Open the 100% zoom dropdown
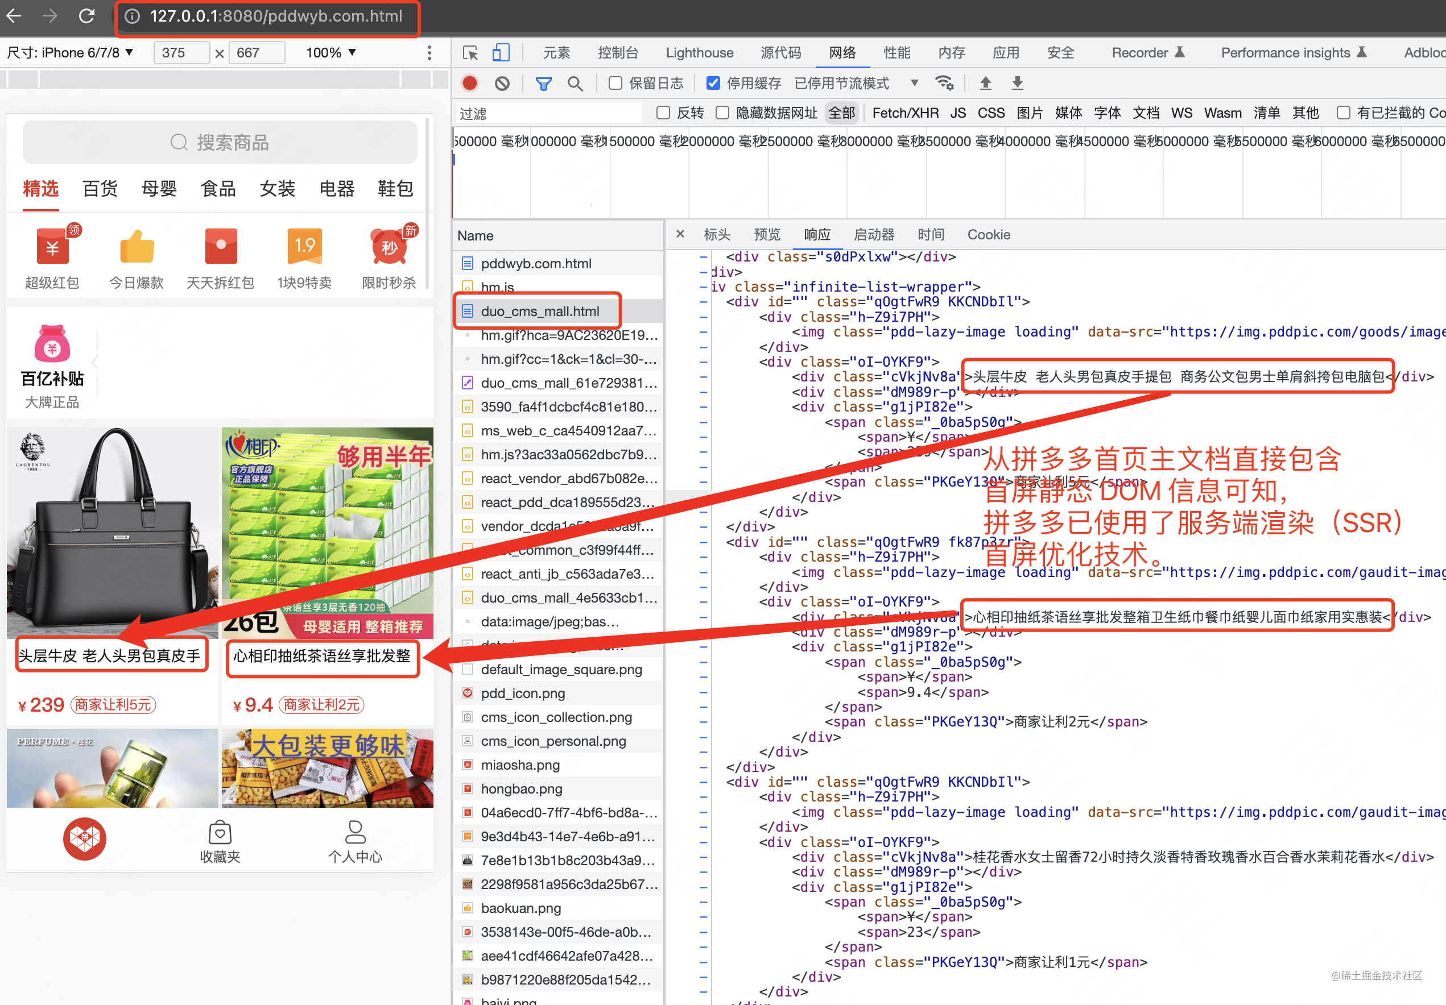This screenshot has height=1005, width=1446. coord(331,53)
